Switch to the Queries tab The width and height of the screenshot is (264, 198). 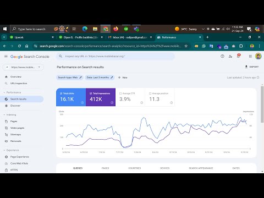pos(78,168)
